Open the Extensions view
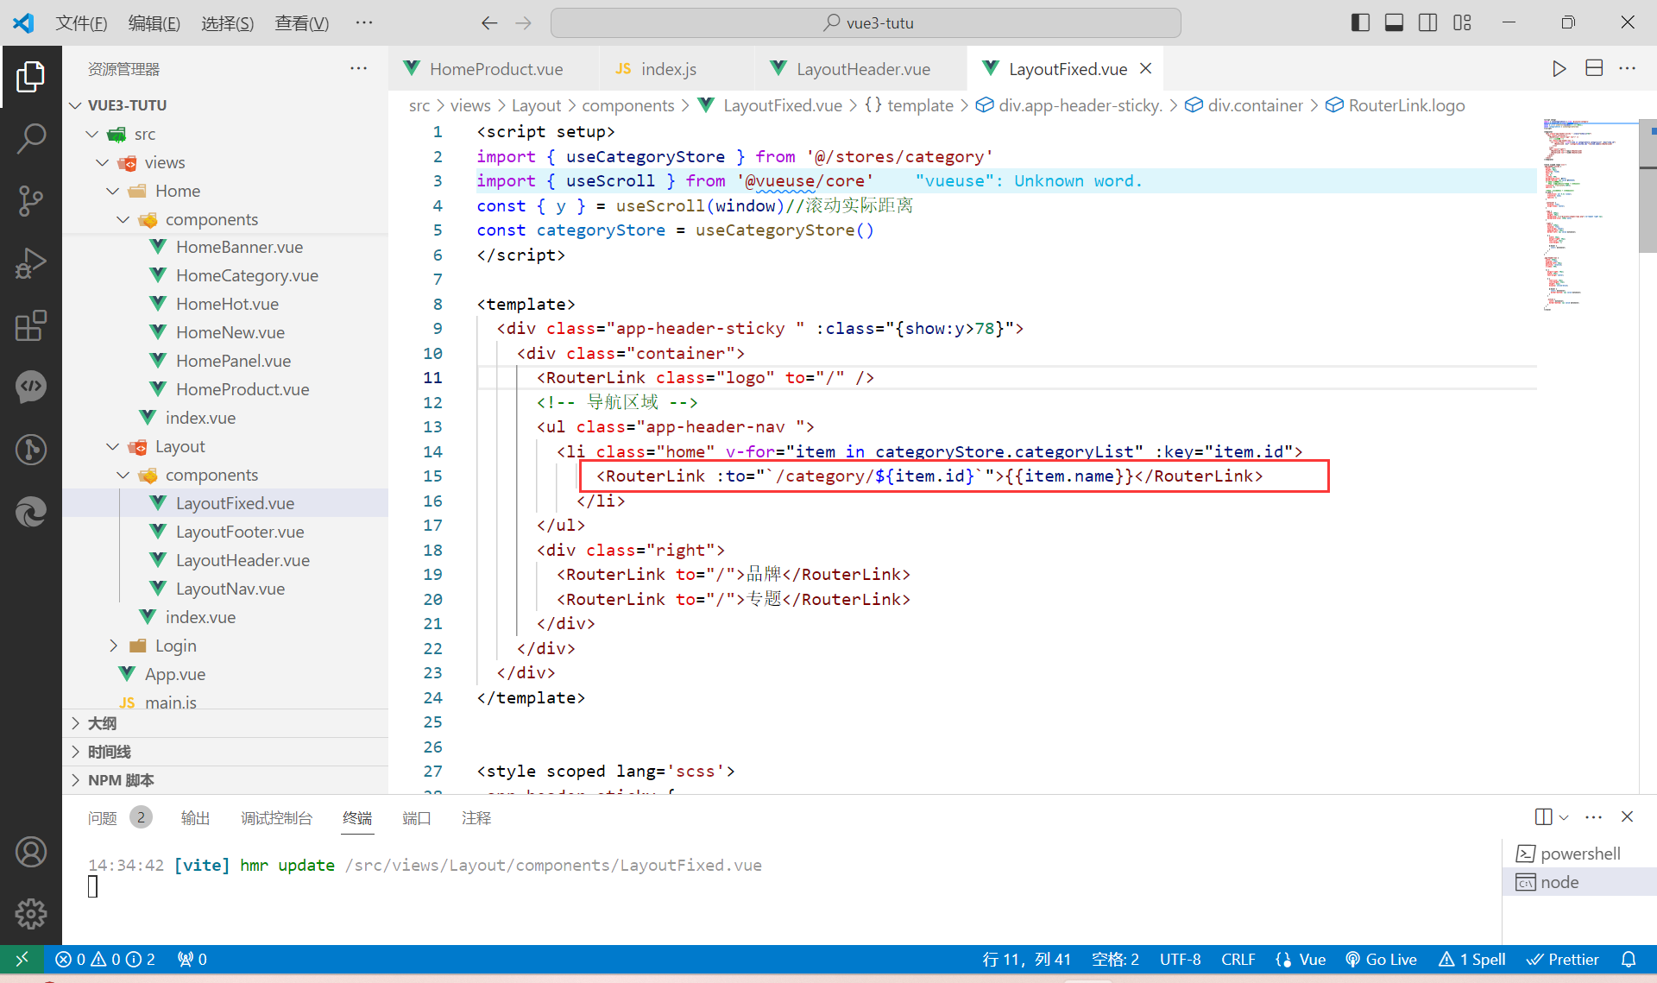Image resolution: width=1657 pixels, height=983 pixels. point(31,325)
